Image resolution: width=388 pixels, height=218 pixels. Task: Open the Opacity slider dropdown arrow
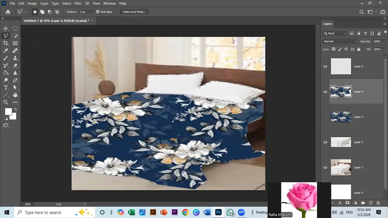(x=384, y=41)
